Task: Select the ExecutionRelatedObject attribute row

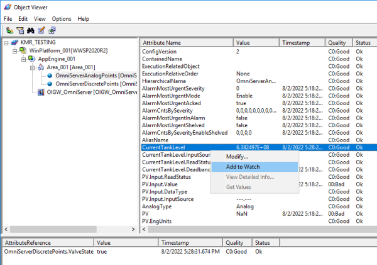Action: click(259, 66)
